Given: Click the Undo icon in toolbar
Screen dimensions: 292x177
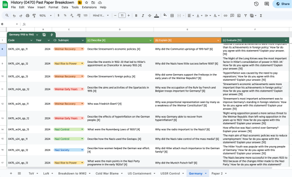Looking at the screenshot, I should (x=14, y=15).
